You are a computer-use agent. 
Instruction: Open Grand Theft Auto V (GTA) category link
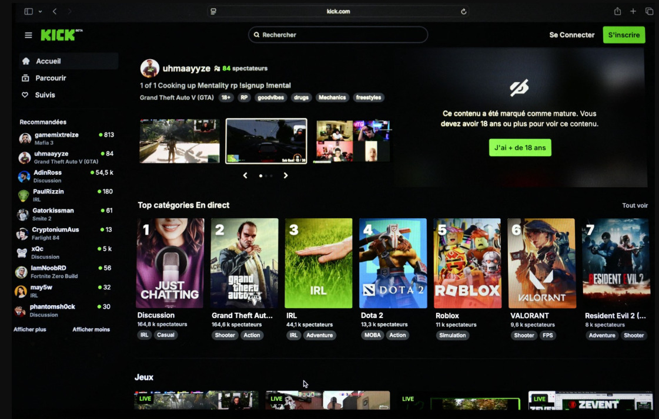point(176,97)
